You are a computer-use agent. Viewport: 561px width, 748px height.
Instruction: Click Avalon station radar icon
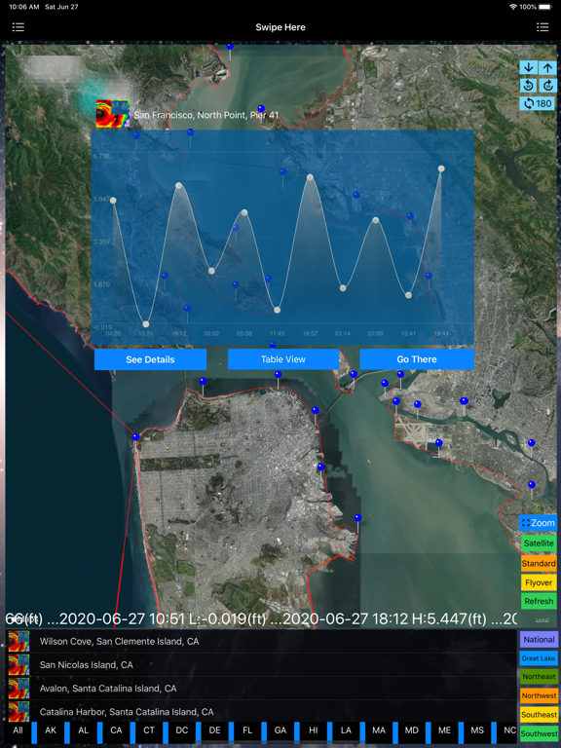coord(19,688)
